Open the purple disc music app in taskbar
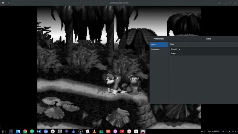Screen dimensions: 238x134 115,131
